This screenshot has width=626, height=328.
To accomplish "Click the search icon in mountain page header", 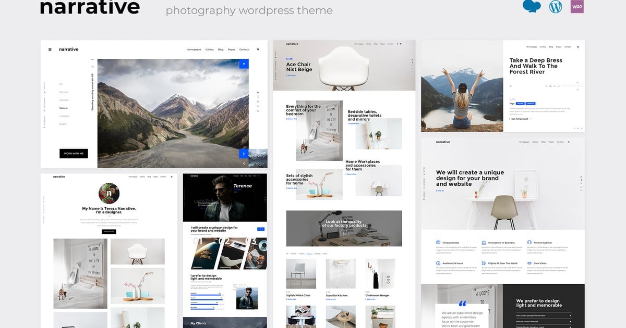I will coord(258,49).
